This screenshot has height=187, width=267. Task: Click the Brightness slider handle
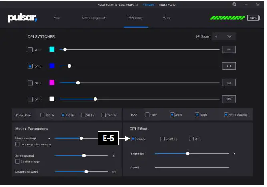[188, 154]
